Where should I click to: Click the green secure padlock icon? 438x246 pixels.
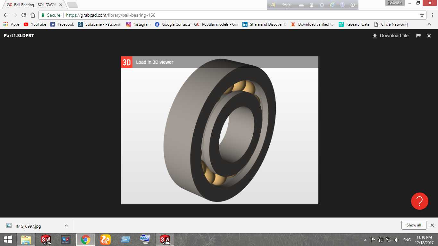tap(43, 15)
